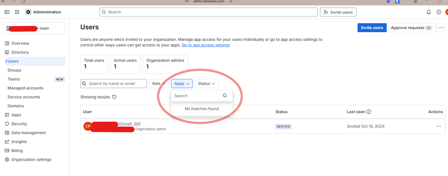Click the NEW badge next to Teams
Screen dimensions: 448x176
point(60,79)
